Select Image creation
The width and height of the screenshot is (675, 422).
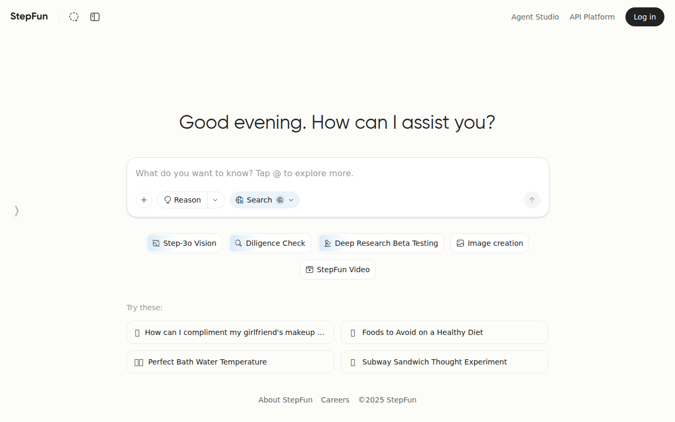coord(489,243)
